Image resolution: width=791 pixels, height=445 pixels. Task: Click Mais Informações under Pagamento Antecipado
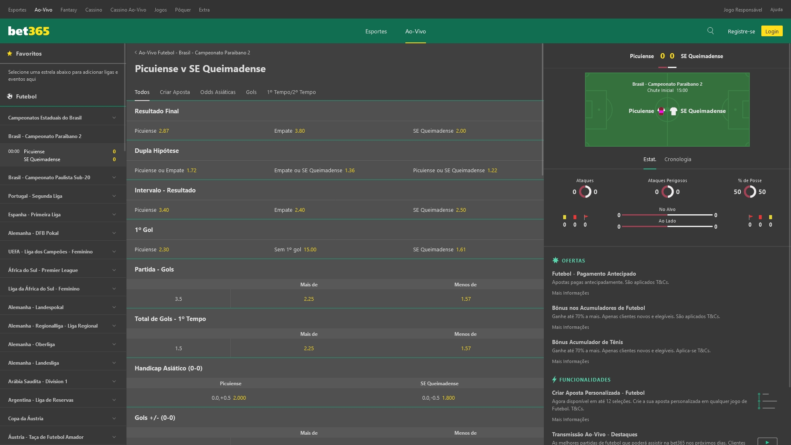click(x=570, y=293)
